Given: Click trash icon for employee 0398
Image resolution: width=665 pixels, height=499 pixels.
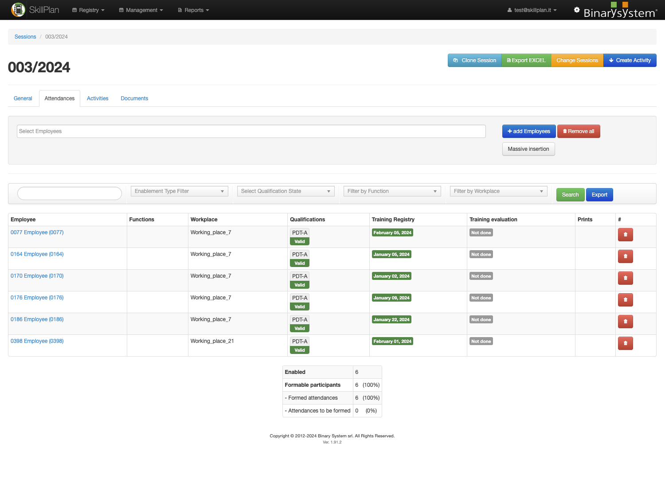Looking at the screenshot, I should (x=625, y=343).
